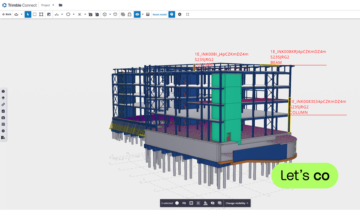Open the Views camera panel in sidebar

click(x=3, y=118)
